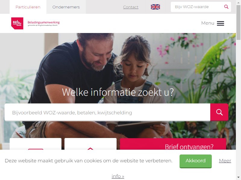Screen dimensions: 241x180
Task: Focus the top Bijv WOZ-waarde search box
Action: coord(198,7)
